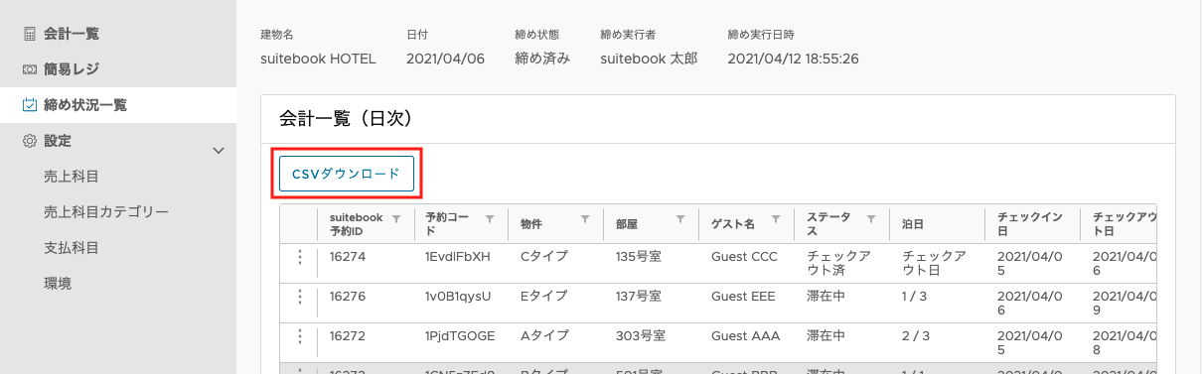Click timestamp 2021/04/12 18:55:26
This screenshot has width=1202, height=374.
[x=793, y=59]
